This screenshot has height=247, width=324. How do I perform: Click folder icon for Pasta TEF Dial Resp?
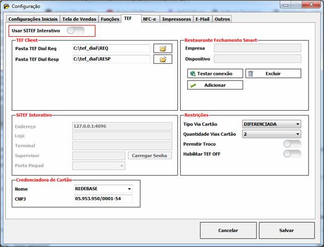[163, 59]
